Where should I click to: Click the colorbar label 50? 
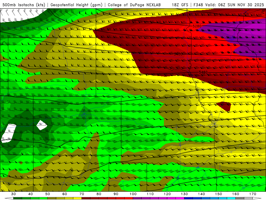[x=48, y=194]
